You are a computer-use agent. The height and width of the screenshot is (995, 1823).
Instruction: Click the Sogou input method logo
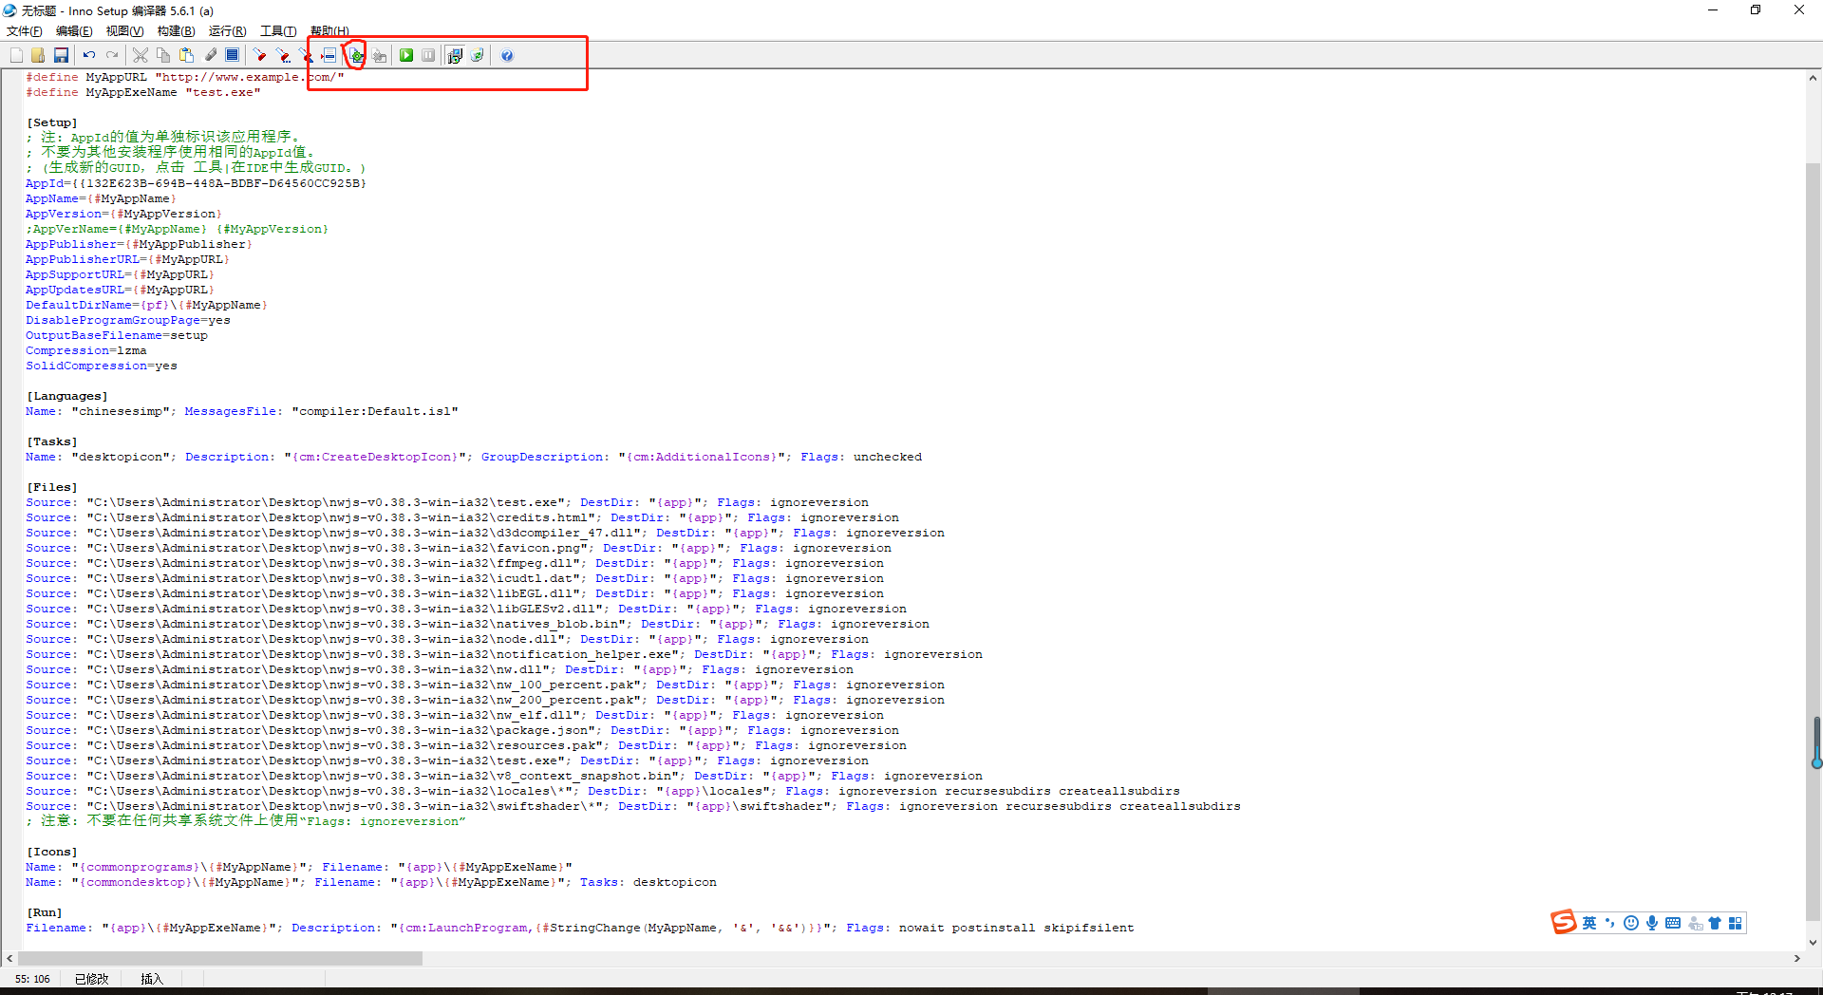[x=1564, y=922]
